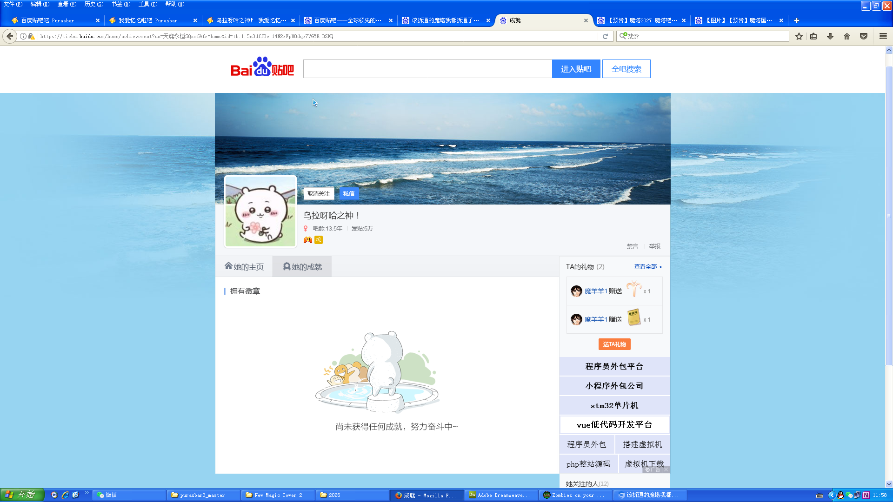This screenshot has height=502, width=893.
Task: Click the browser 搜索 search field
Action: click(702, 36)
